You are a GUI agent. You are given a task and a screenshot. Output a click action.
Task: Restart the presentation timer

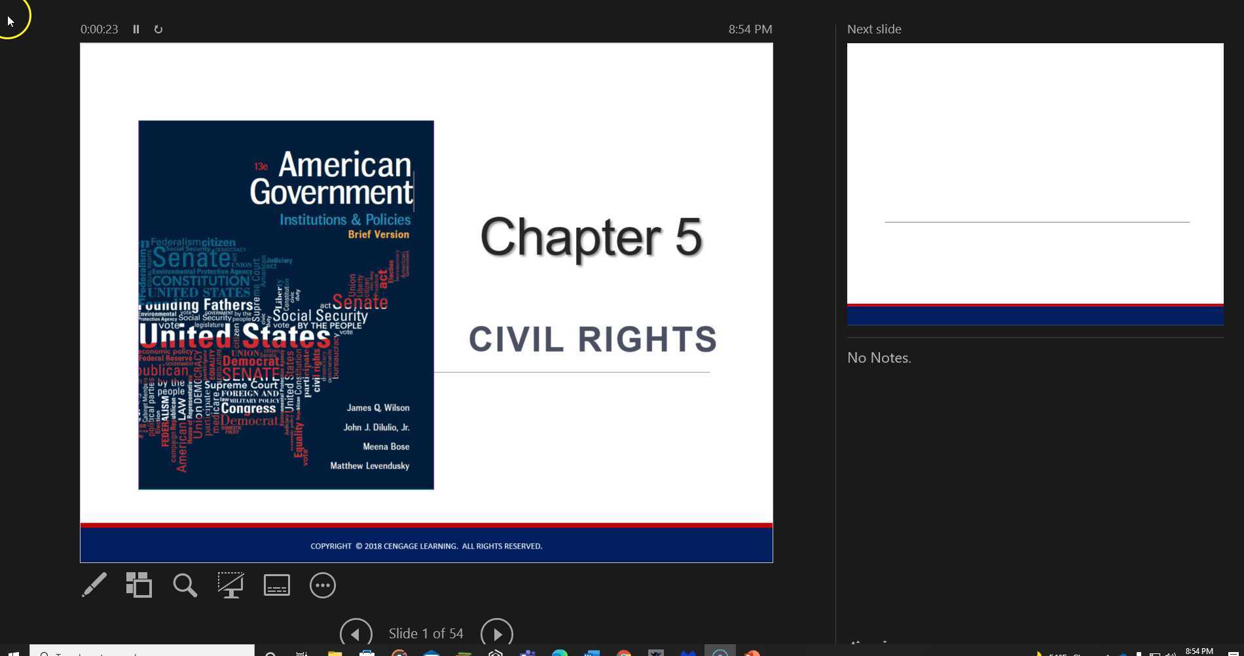(x=158, y=29)
